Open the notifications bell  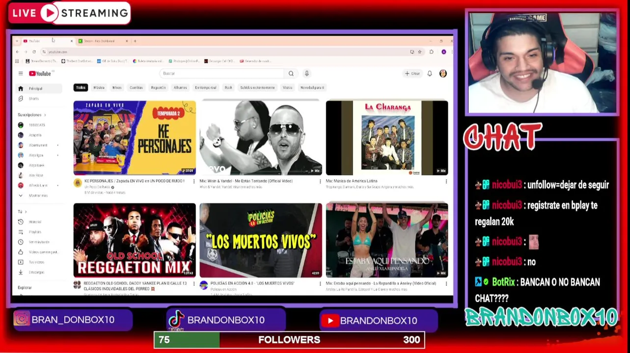pyautogui.click(x=430, y=74)
